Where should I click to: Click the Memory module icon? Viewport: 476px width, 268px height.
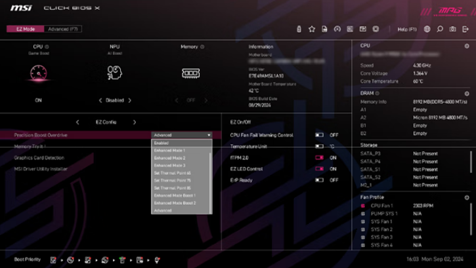click(190, 73)
